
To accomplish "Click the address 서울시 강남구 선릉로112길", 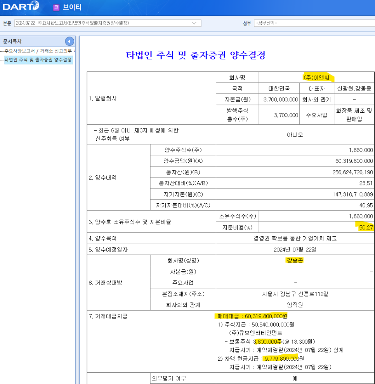I will 295,294.
